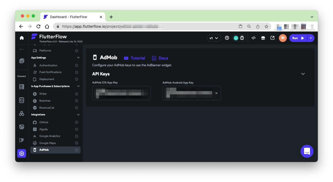Select Authentication settings
Image resolution: width=333 pixels, height=182 pixels.
click(55, 66)
